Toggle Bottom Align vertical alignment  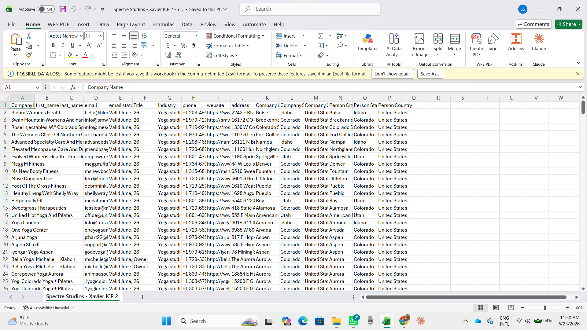pyautogui.click(x=134, y=36)
